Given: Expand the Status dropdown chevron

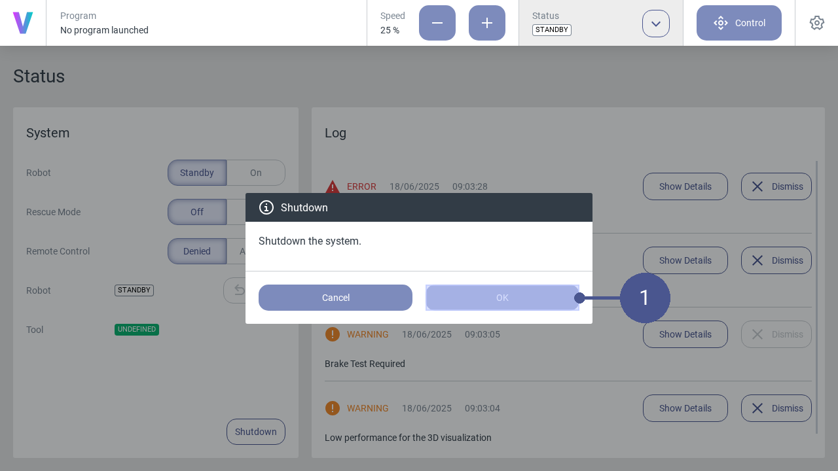Looking at the screenshot, I should coord(656,24).
